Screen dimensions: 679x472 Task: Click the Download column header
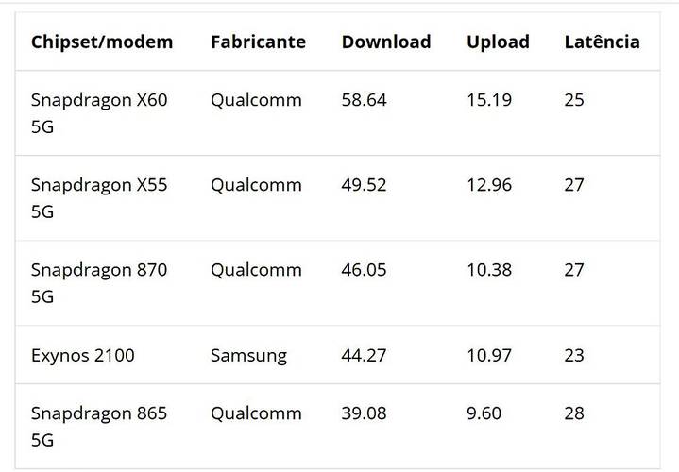(386, 42)
